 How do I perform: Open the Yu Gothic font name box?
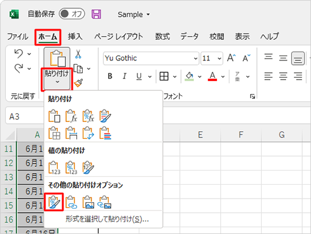point(151,58)
